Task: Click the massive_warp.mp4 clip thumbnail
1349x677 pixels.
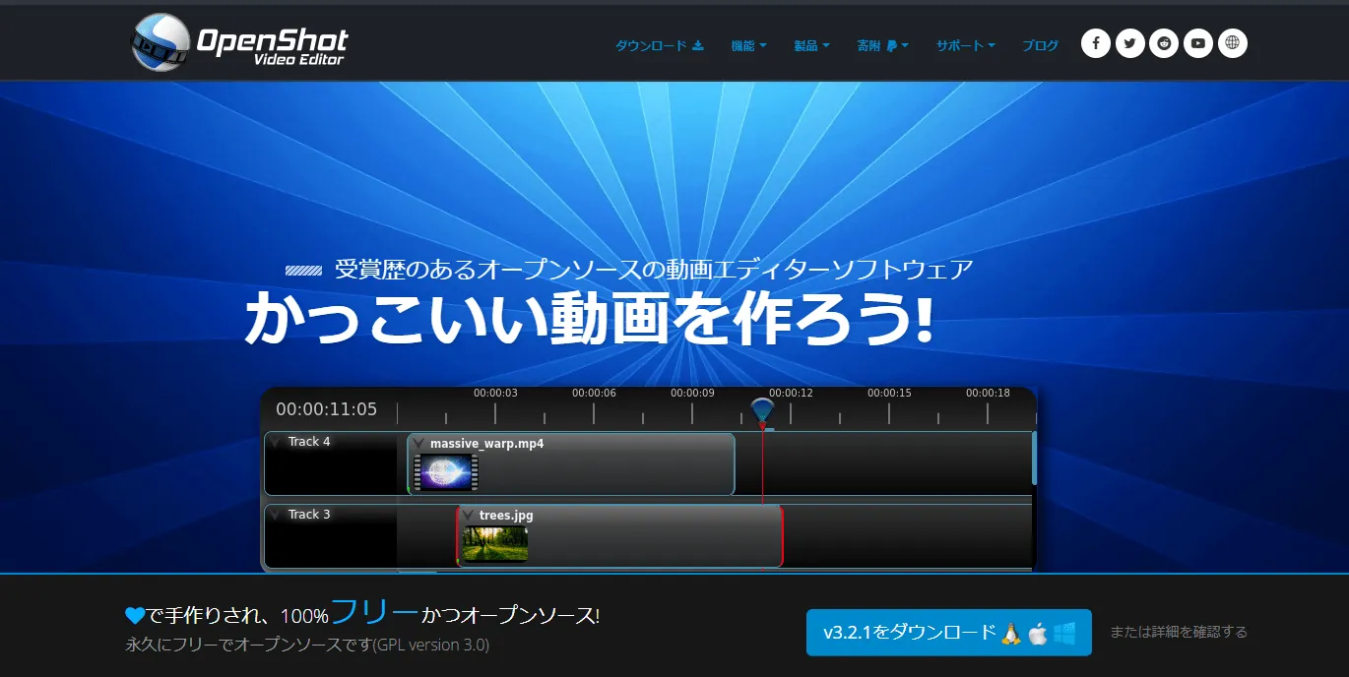Action: (x=446, y=472)
